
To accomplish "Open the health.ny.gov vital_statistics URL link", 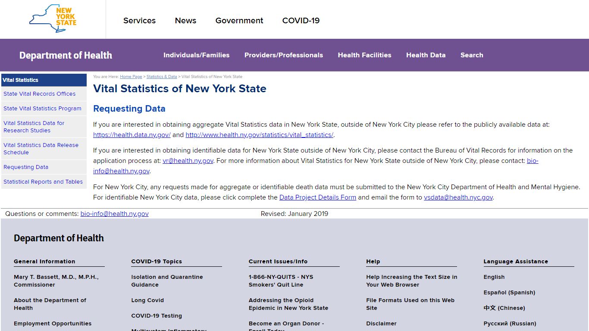I will (260, 135).
